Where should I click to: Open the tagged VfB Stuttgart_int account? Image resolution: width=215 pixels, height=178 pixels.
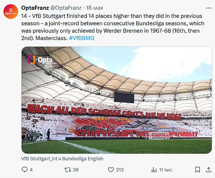tap(39, 159)
